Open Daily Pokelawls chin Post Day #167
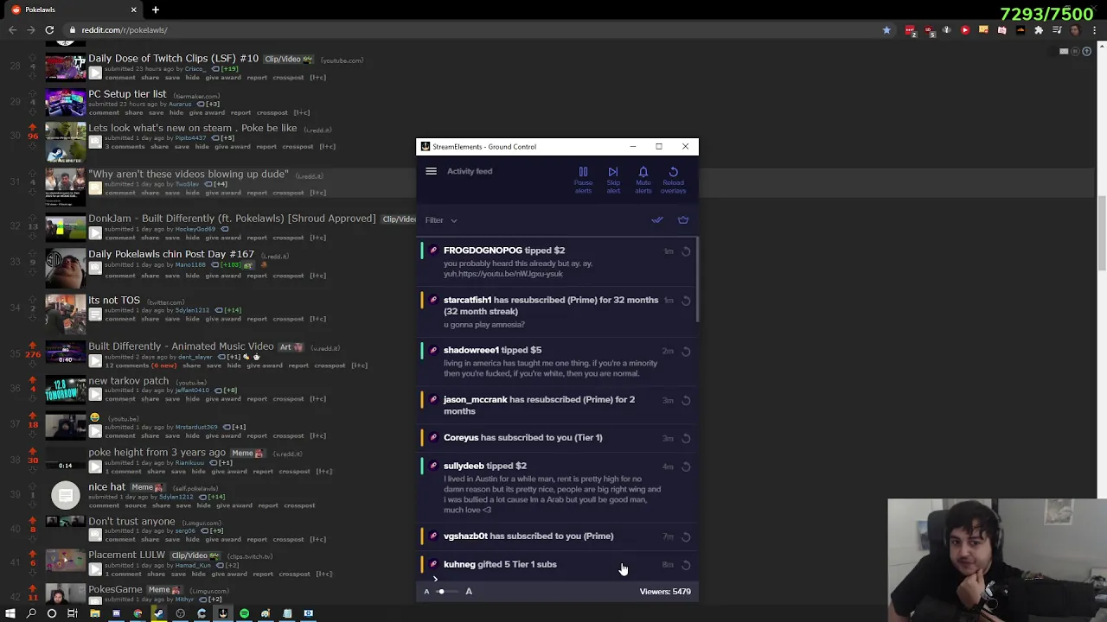 click(x=171, y=254)
